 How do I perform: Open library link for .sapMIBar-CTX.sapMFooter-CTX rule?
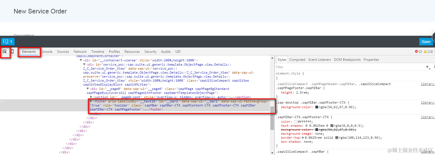[x=428, y=117]
